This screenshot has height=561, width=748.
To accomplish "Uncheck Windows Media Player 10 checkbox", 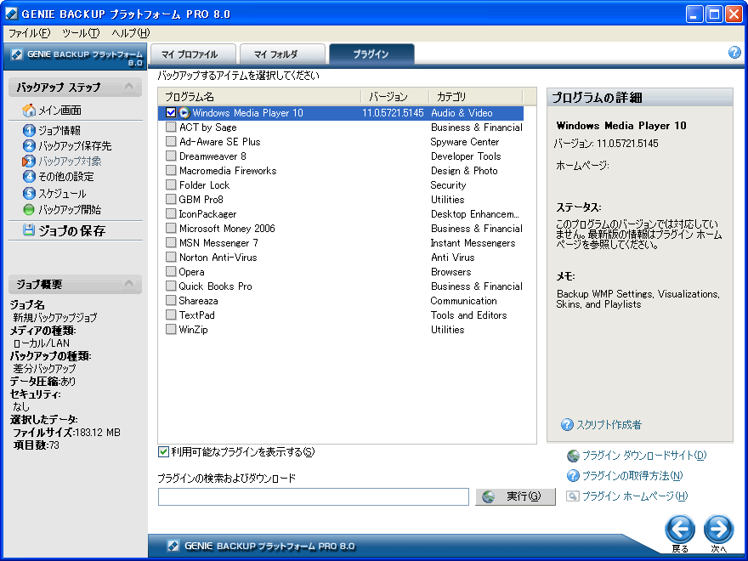I will (x=171, y=112).
